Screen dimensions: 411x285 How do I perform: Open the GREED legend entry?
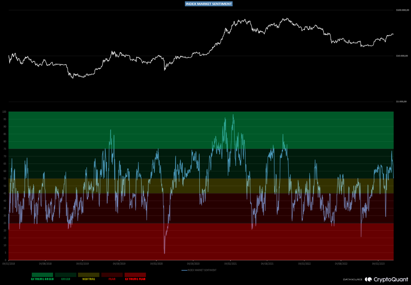click(66, 279)
